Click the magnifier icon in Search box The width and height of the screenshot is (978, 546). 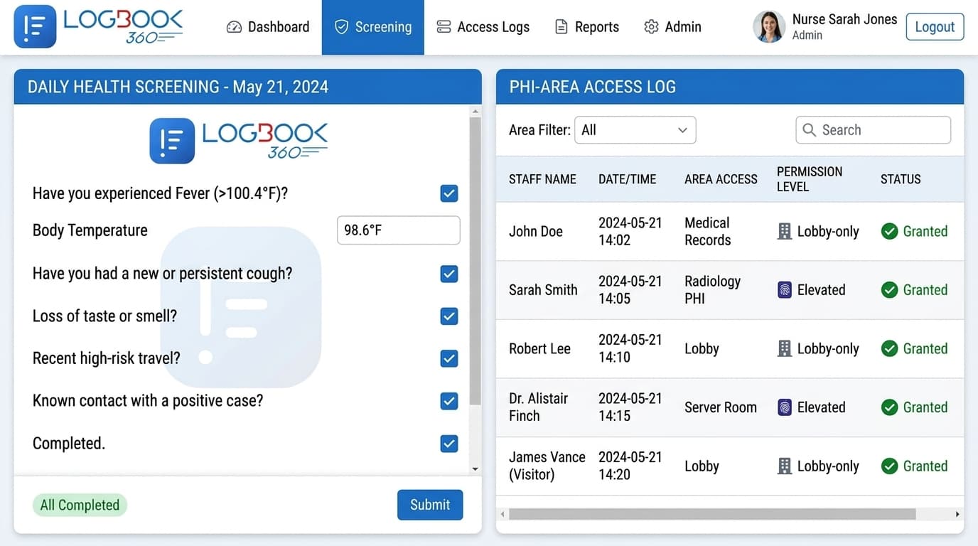click(809, 130)
